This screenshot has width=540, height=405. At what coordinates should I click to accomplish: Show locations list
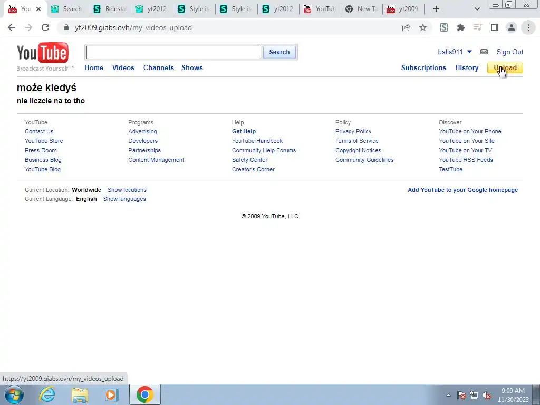pyautogui.click(x=127, y=190)
